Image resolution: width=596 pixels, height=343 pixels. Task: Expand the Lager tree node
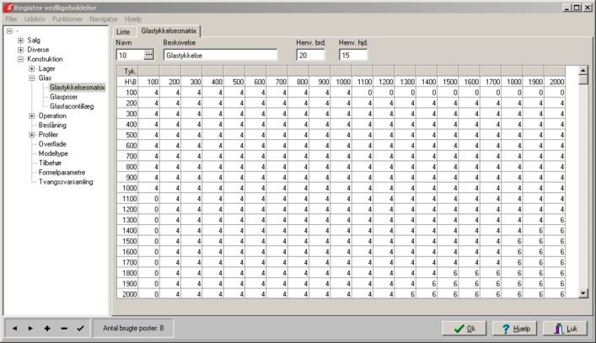(31, 69)
